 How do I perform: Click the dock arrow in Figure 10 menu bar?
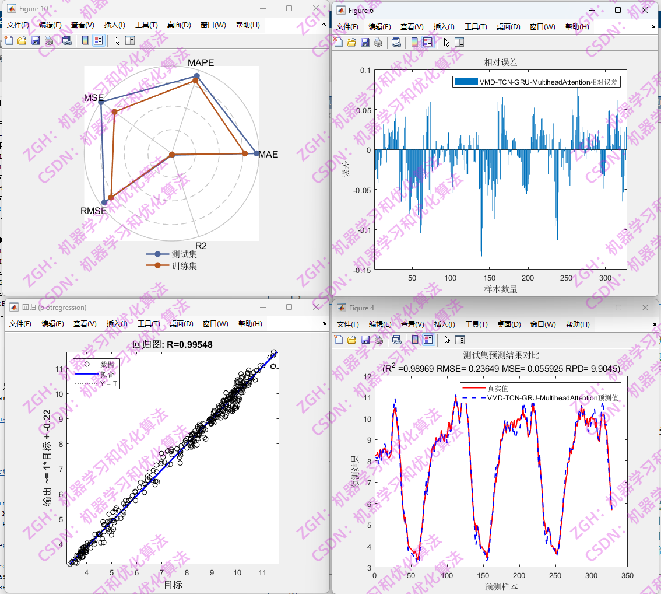324,25
